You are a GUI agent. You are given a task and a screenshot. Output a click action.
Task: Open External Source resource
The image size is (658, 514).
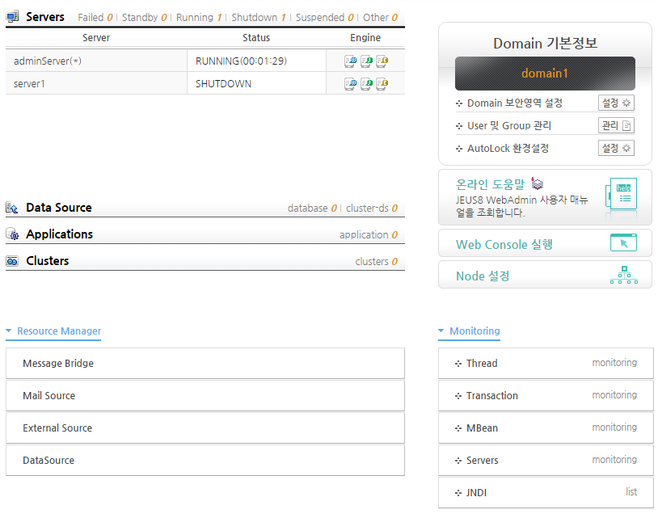[x=205, y=428]
